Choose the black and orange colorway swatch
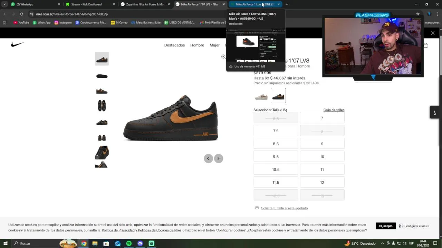 coord(278,96)
